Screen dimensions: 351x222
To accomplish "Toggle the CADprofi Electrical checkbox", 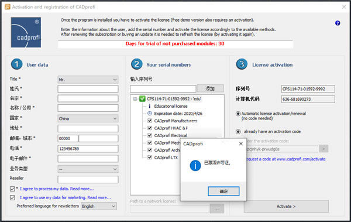I will [150, 135].
